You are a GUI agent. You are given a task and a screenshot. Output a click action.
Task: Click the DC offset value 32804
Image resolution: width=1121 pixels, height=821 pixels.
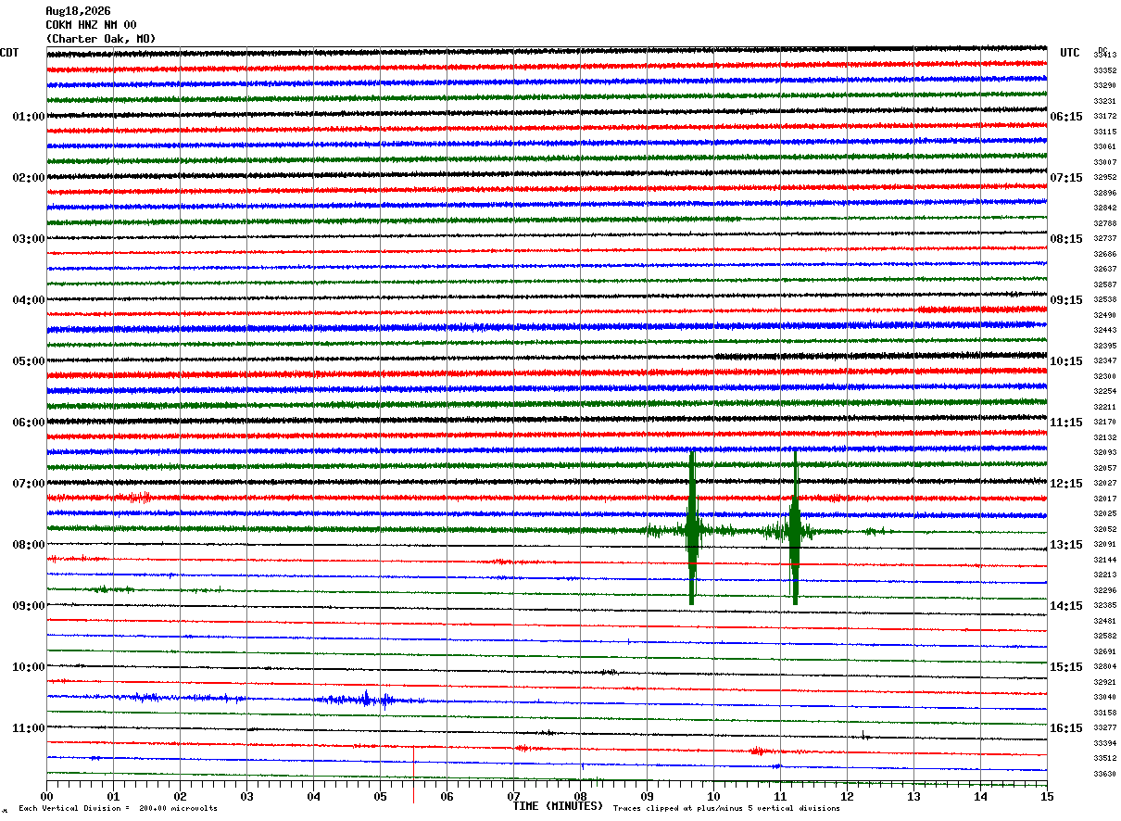click(x=1104, y=666)
